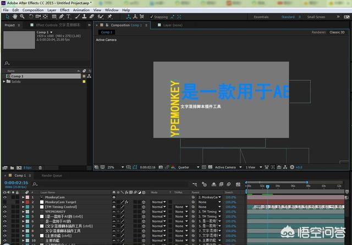Click the current time 0:00:02:16 timecode field
352x245 pixels.
[x=16, y=183]
